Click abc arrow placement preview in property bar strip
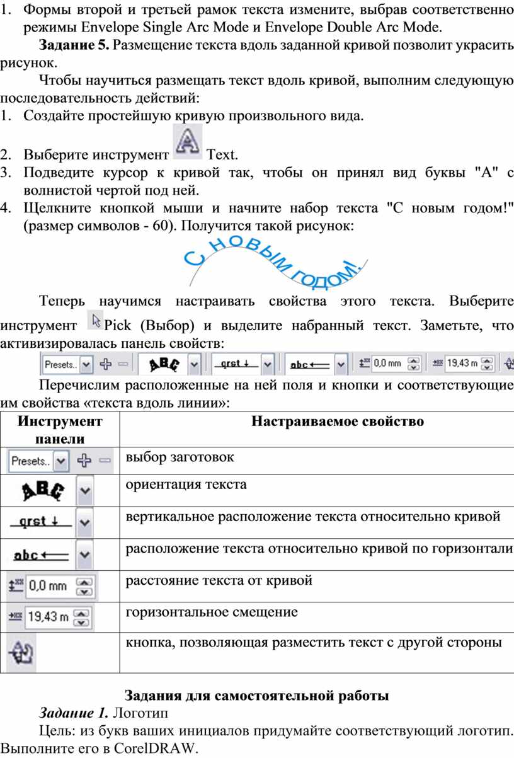The image size is (514, 758). (309, 364)
